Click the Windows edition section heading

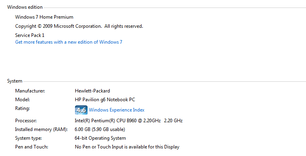pyautogui.click(x=25, y=7)
